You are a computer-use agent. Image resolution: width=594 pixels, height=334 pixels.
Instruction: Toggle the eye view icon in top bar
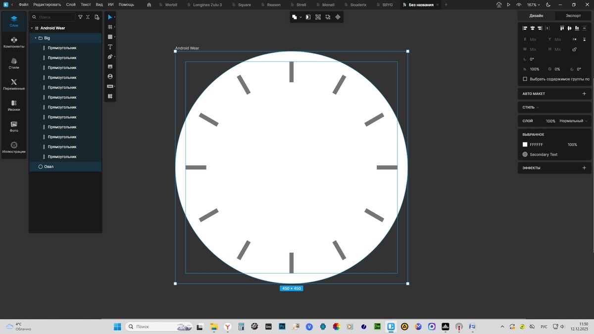[518, 5]
